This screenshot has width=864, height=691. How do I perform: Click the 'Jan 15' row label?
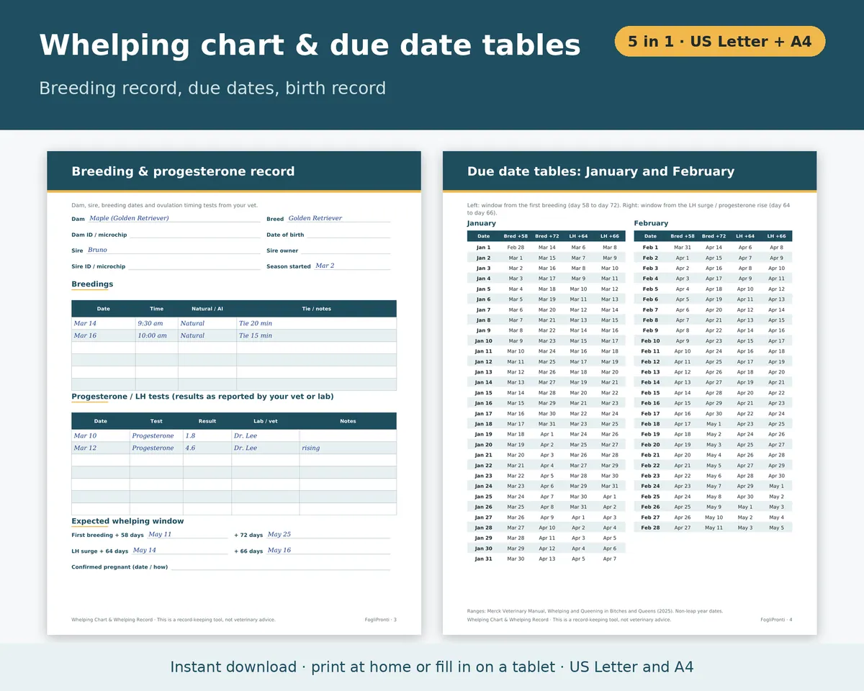483,393
